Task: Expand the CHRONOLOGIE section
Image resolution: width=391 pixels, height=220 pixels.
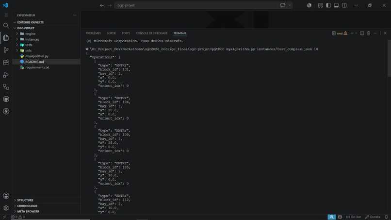Action: pyautogui.click(x=47, y=206)
